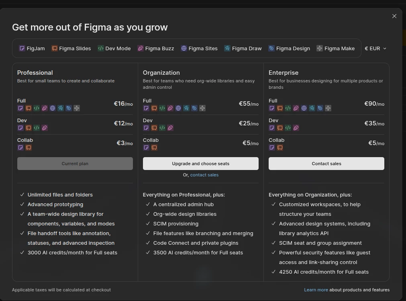The width and height of the screenshot is (406, 301).
Task: Click FigJam icon in Organization Collab row
Action: click(146, 147)
